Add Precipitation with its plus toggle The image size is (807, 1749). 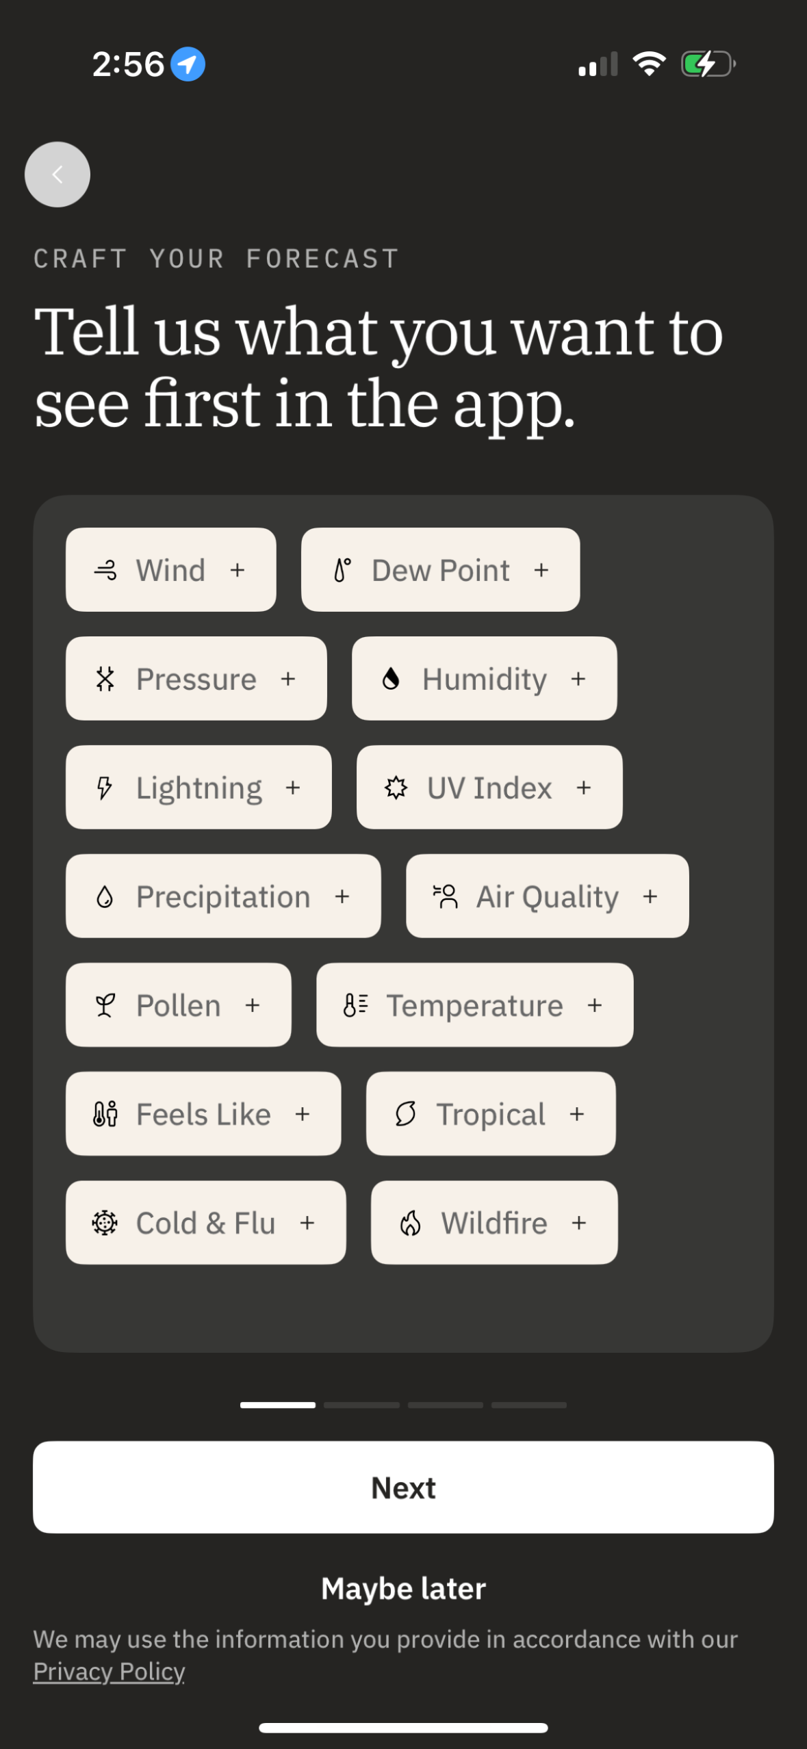342,896
